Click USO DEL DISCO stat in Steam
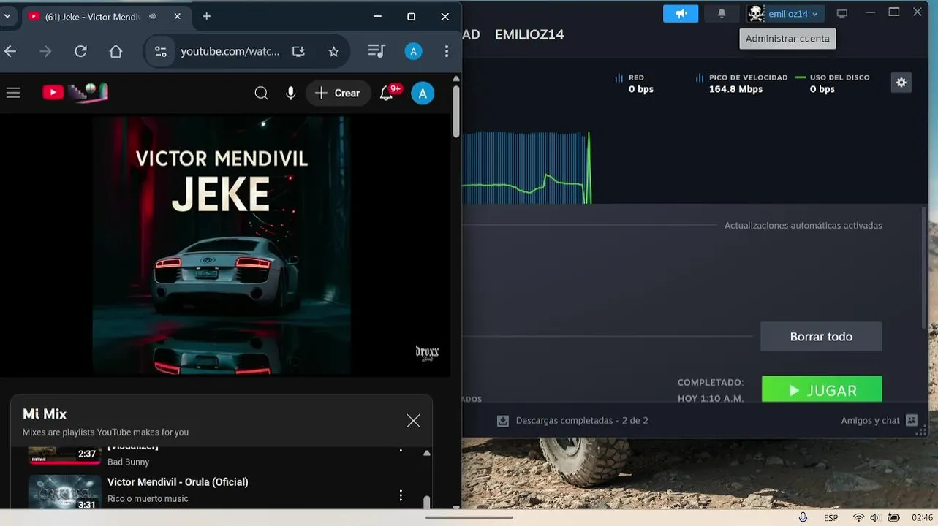This screenshot has width=938, height=526. click(x=833, y=83)
